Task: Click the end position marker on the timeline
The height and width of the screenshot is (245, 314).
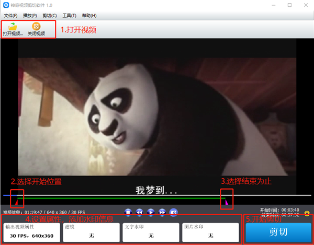Action: point(227,200)
